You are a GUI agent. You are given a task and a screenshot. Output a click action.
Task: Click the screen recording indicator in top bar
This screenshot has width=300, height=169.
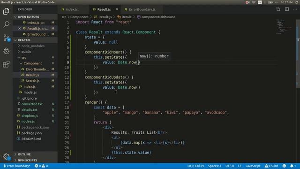(247, 2)
